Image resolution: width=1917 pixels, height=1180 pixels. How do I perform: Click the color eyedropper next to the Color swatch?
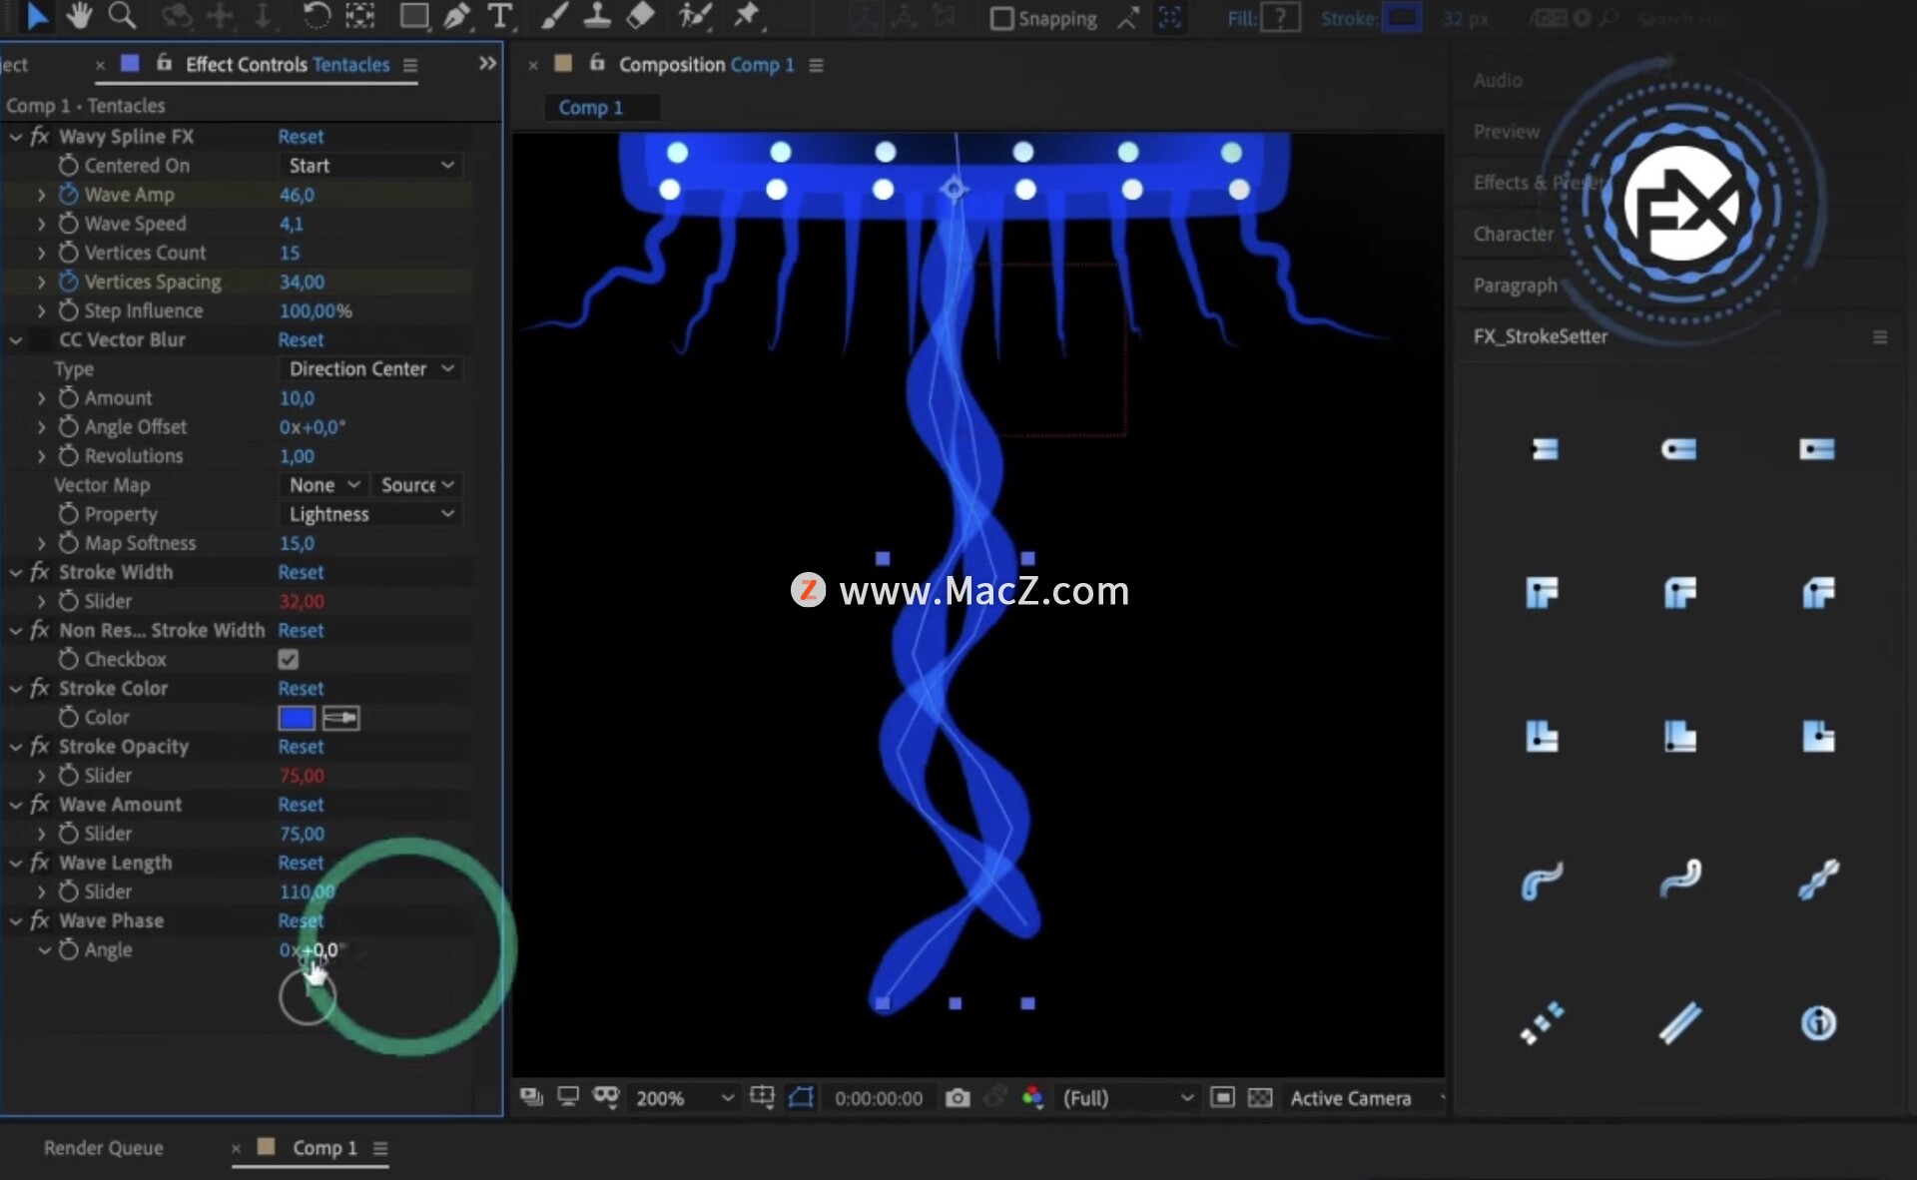[340, 718]
